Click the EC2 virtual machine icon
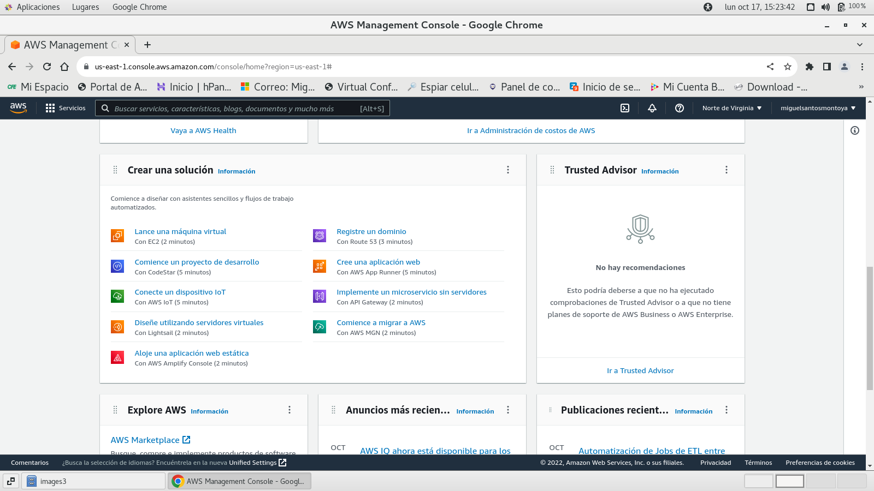Image resolution: width=874 pixels, height=491 pixels. (x=117, y=236)
